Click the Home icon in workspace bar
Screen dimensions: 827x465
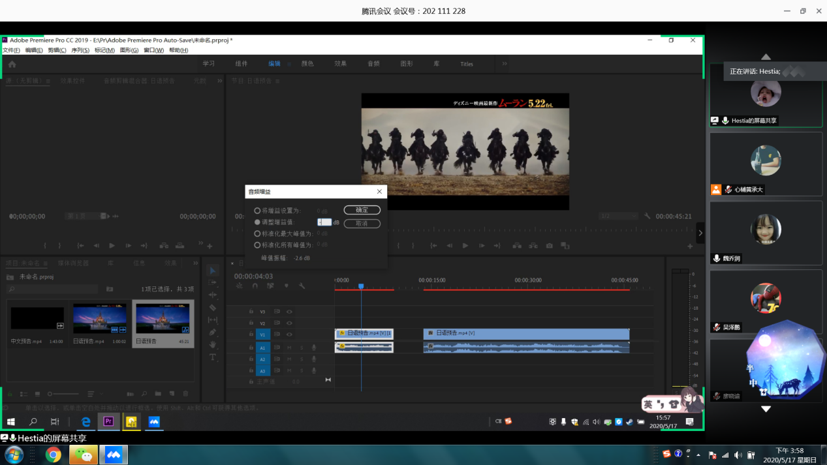[x=12, y=64]
